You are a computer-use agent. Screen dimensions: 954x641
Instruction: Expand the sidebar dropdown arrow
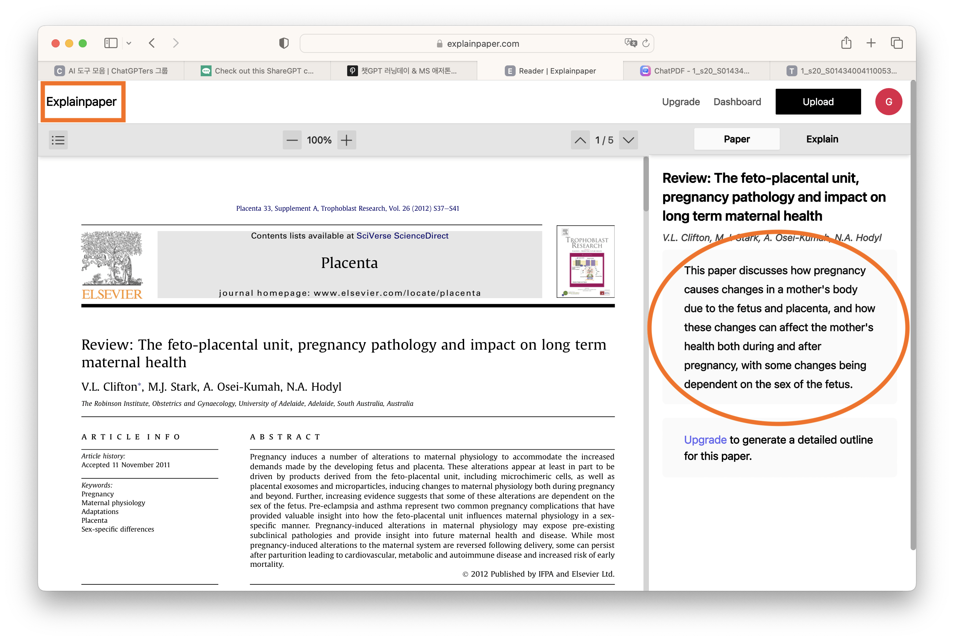coord(129,43)
